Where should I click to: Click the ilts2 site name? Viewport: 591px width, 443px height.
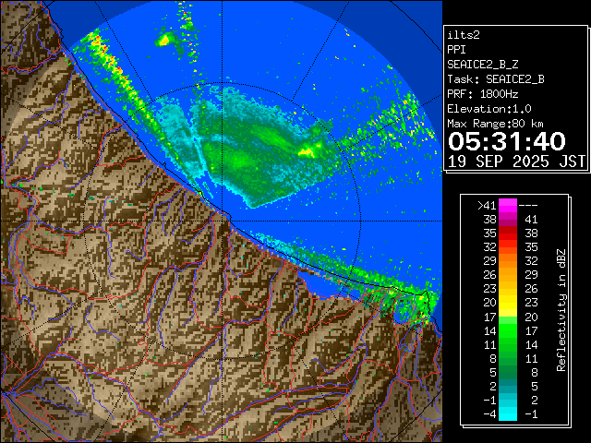pos(464,34)
